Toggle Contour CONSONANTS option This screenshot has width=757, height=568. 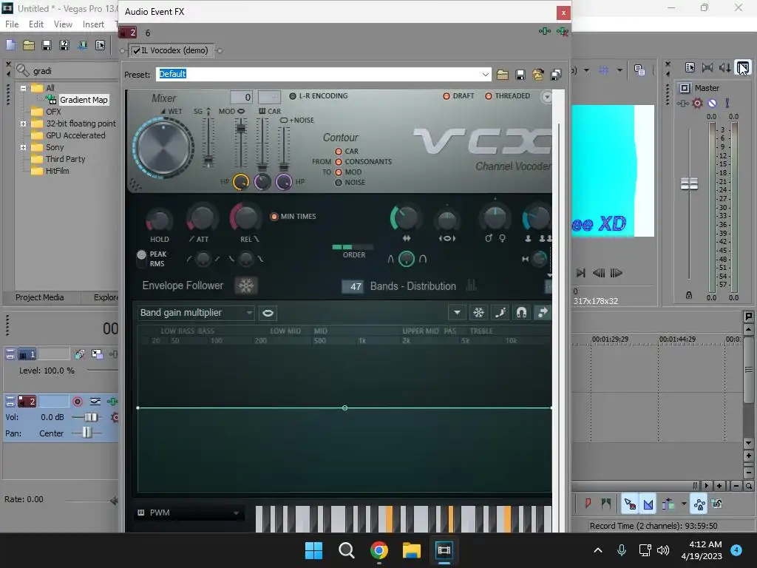coord(339,162)
